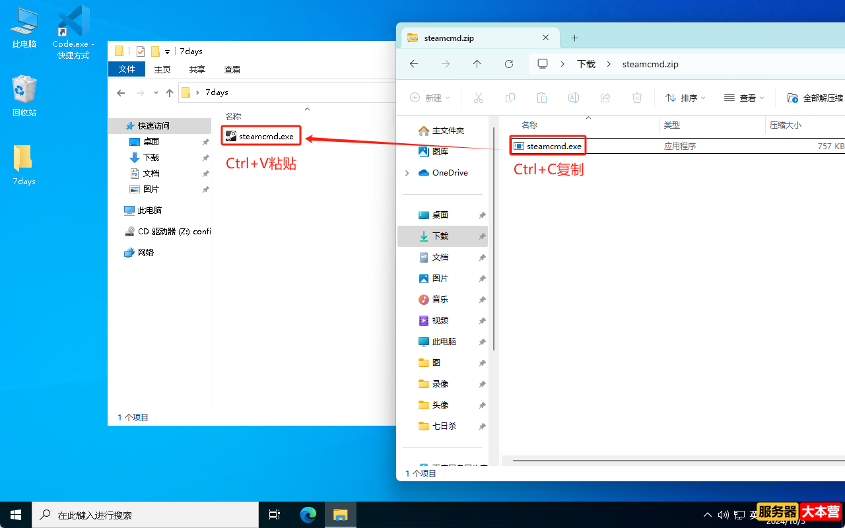The image size is (845, 528).
Task: Click 下载 breadcrumb in address bar
Action: pos(586,64)
